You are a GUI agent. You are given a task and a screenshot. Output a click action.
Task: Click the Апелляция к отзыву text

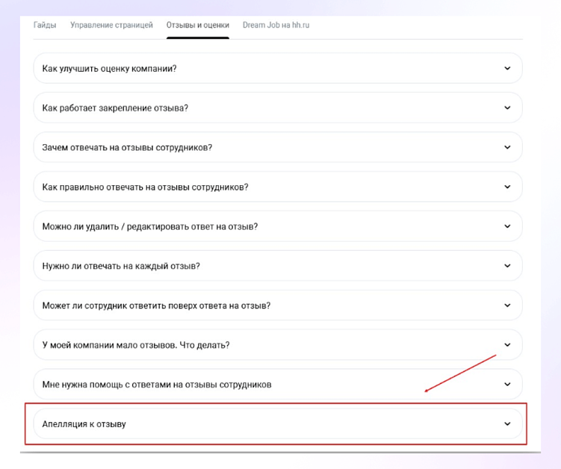[84, 424]
